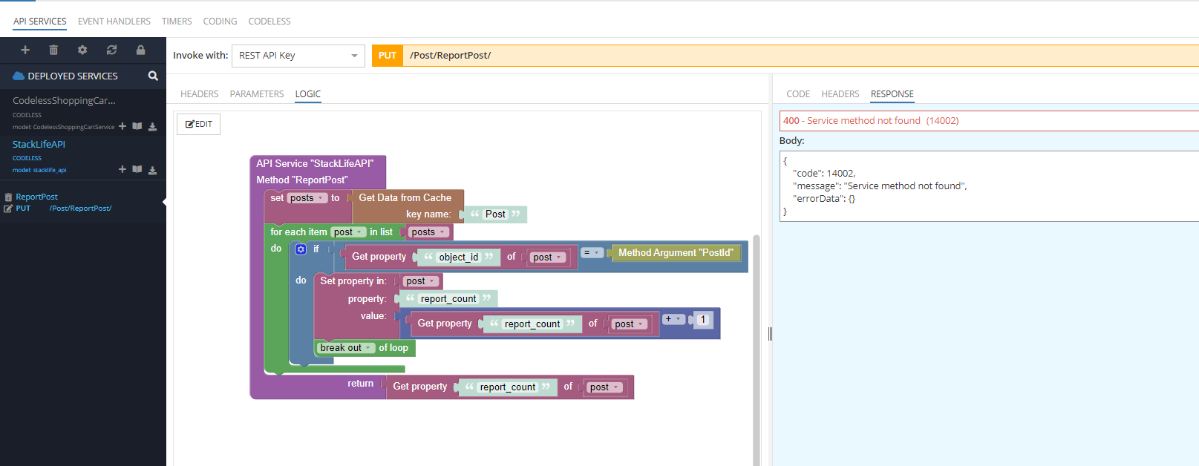This screenshot has width=1199, height=466.
Task: Open the plus operator dropdown in value block
Action: (673, 320)
